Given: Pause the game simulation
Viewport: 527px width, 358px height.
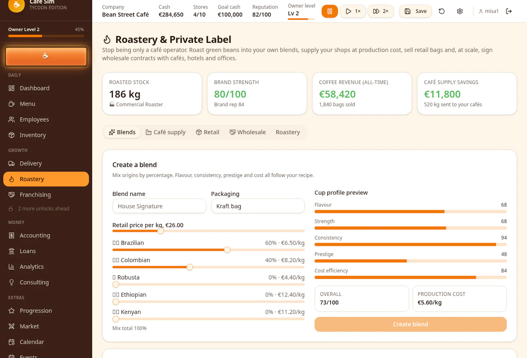Looking at the screenshot, I should (329, 12).
